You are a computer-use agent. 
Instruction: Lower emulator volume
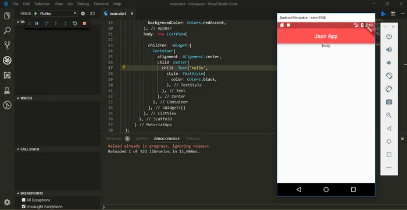coord(389,63)
